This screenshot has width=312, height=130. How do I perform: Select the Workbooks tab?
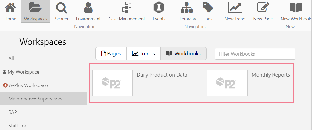(184, 53)
